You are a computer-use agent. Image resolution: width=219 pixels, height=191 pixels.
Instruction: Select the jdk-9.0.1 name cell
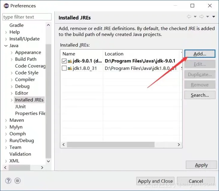coord(87,61)
